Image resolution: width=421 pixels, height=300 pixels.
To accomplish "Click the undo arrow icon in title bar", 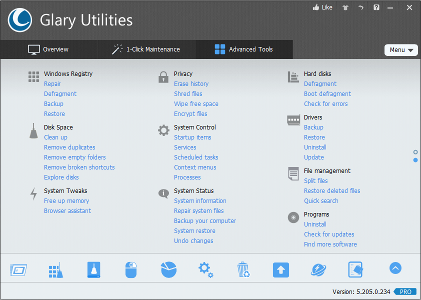I will coord(361,7).
